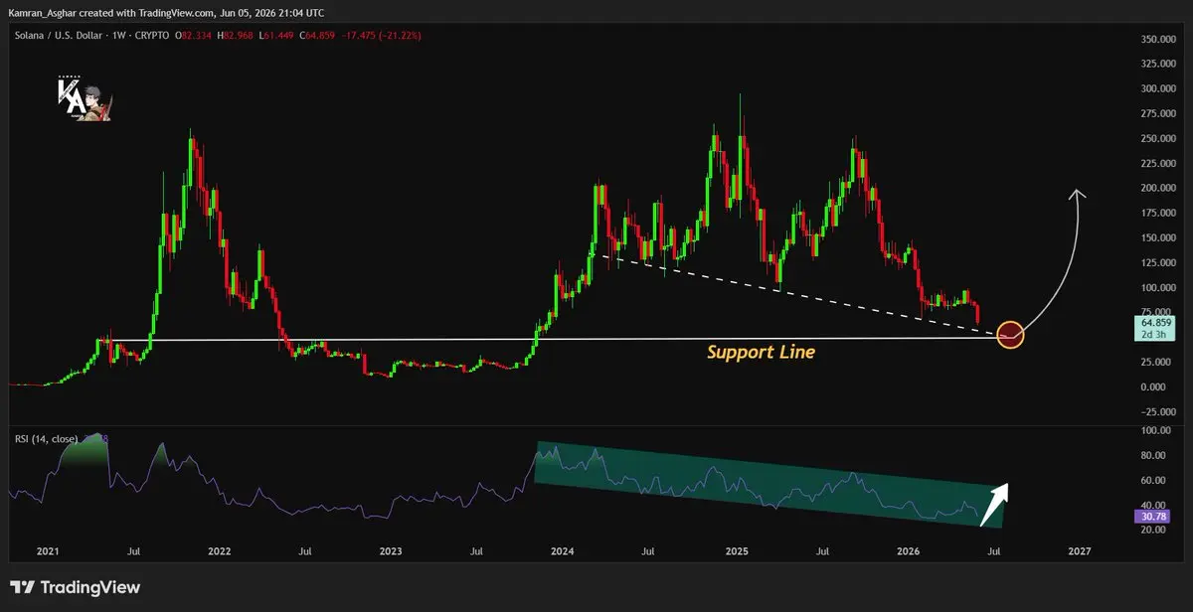Click the Jul label between 2021 and 2022

coord(133,550)
